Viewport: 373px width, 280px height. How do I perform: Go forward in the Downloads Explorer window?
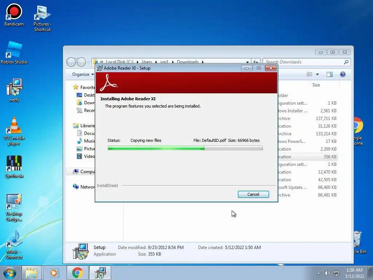pos(81,62)
